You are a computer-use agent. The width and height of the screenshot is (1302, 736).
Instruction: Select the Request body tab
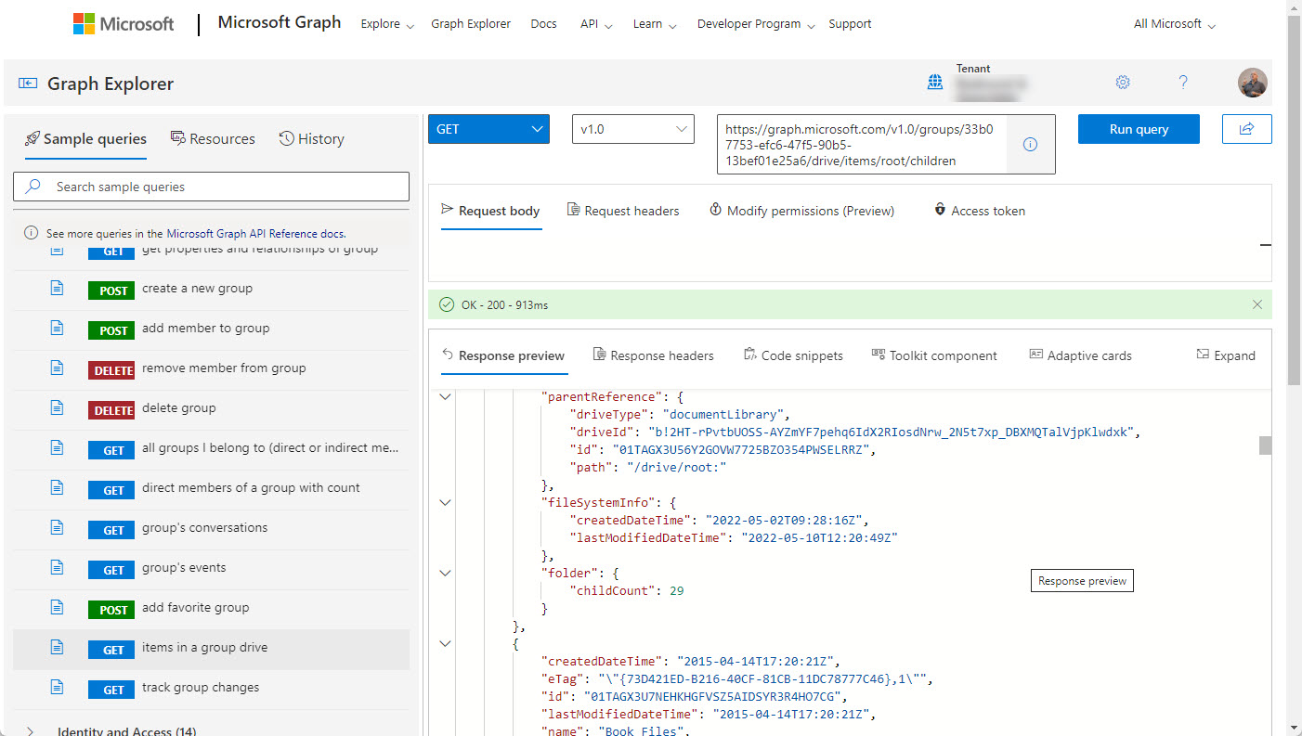(490, 211)
